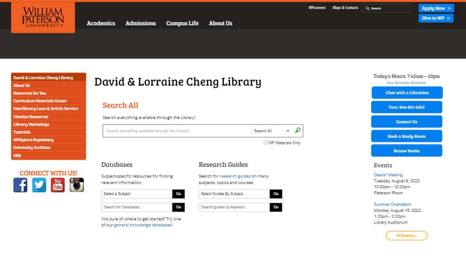Click the Apply Now button
The height and width of the screenshot is (258, 466).
pos(436,8)
